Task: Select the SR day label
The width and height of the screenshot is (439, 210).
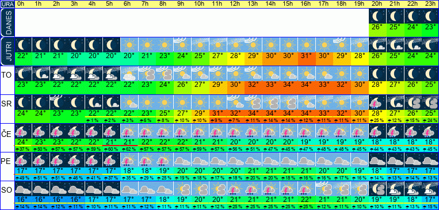Action: pos(6,104)
